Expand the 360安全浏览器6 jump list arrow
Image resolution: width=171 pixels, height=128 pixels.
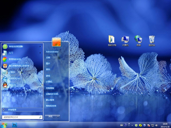click(40, 46)
